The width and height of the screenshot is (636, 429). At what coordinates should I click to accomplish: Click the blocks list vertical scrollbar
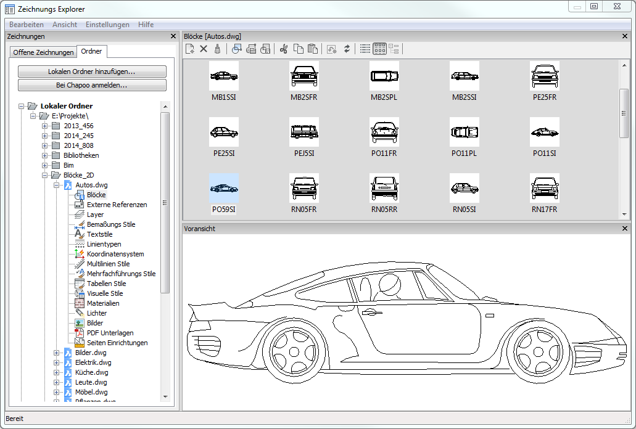[x=624, y=114]
